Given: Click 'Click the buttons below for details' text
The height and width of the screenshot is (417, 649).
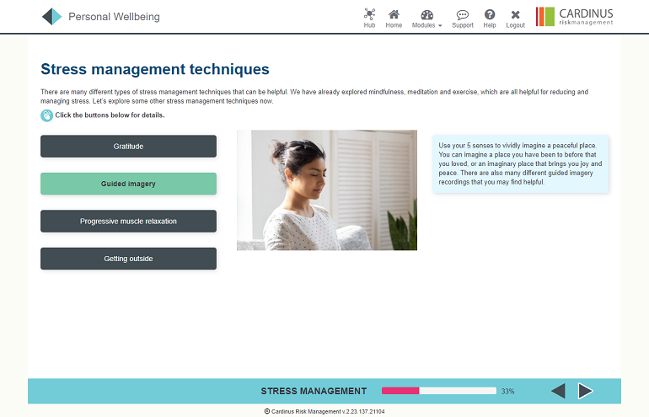Looking at the screenshot, I should point(110,115).
